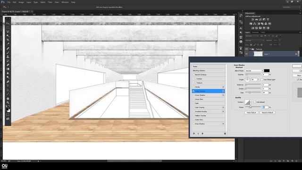Click the plus button on Drop Shadow row
This screenshot has height=170, width=302.
pyautogui.click(x=223, y=124)
